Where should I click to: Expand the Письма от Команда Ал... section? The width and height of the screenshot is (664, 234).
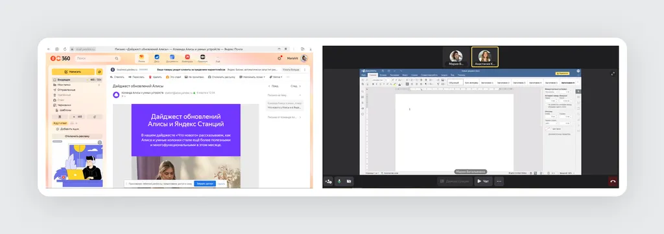[x=300, y=117]
